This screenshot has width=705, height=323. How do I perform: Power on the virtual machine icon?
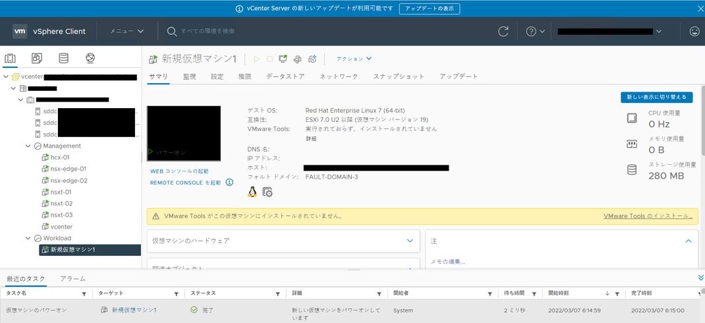[x=257, y=59]
